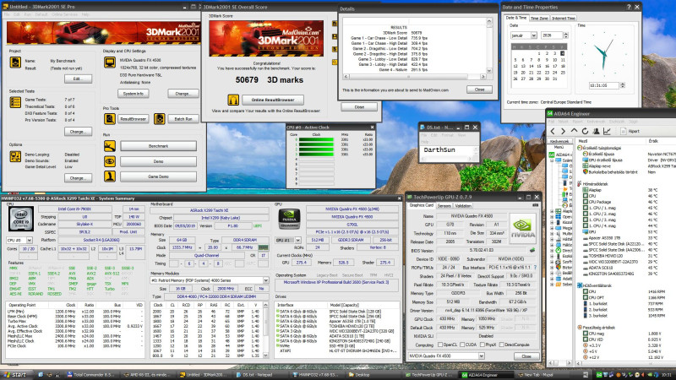Click the AIDA64 graph chart toolbar icon
The height and width of the screenshot is (380, 676).
pos(607,131)
